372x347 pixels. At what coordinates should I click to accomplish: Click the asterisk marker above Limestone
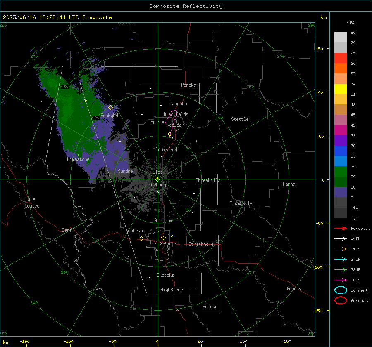click(78, 156)
